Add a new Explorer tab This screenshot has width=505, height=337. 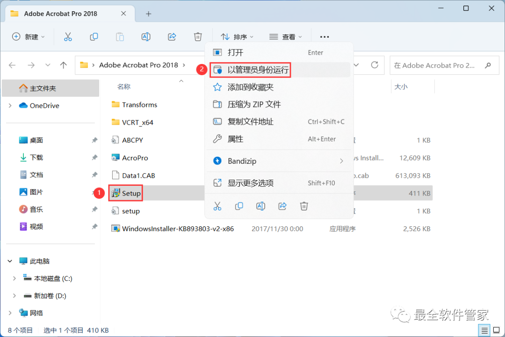(148, 14)
